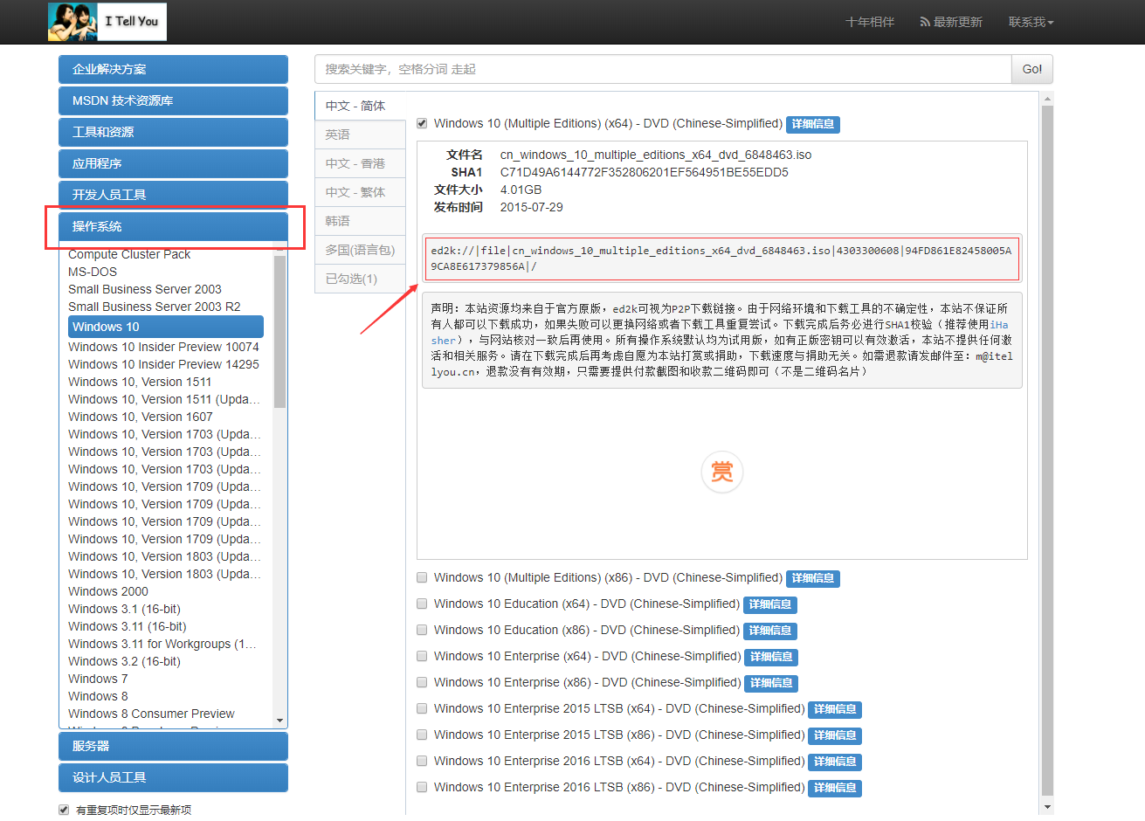The width and height of the screenshot is (1145, 821).
Task: Select Windows 10 in OS list
Action: point(166,327)
